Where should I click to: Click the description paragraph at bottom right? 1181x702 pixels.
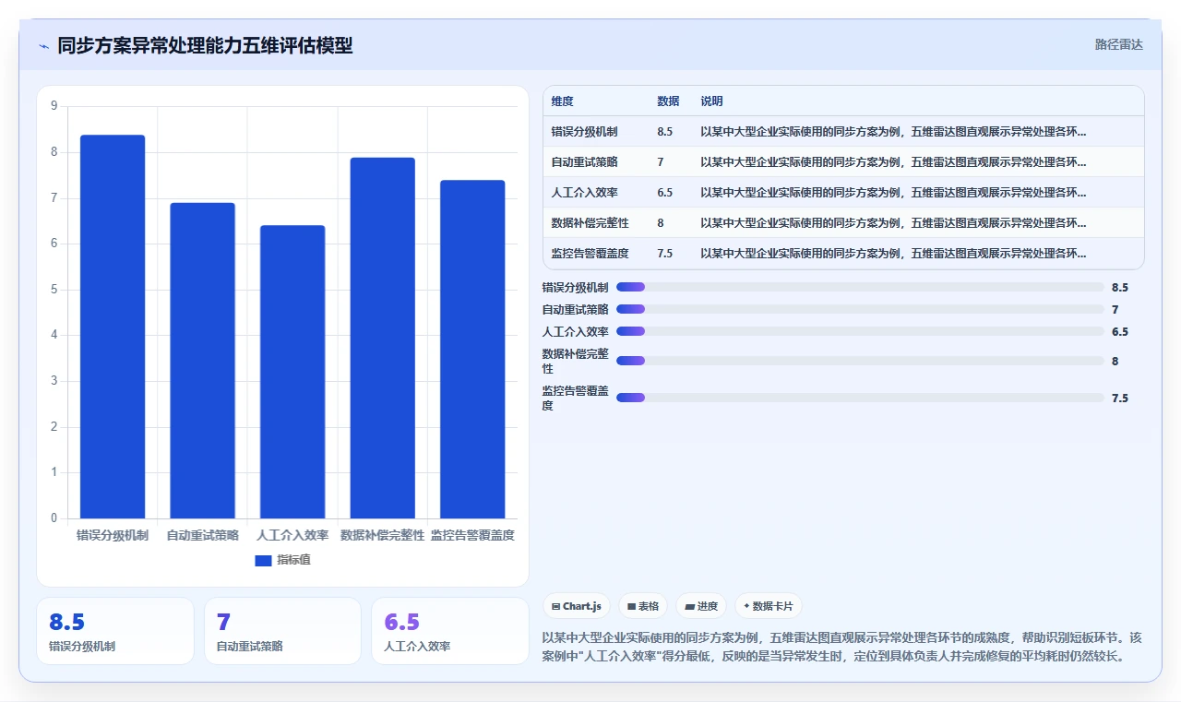(842, 647)
